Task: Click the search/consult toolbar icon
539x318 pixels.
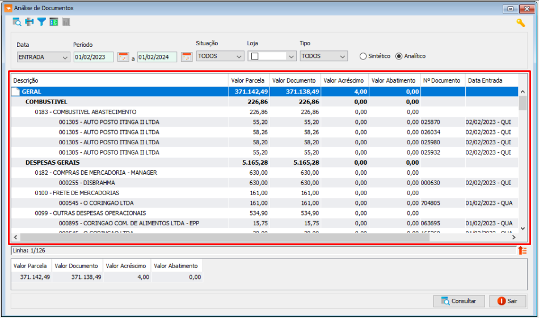Action: pyautogui.click(x=17, y=22)
